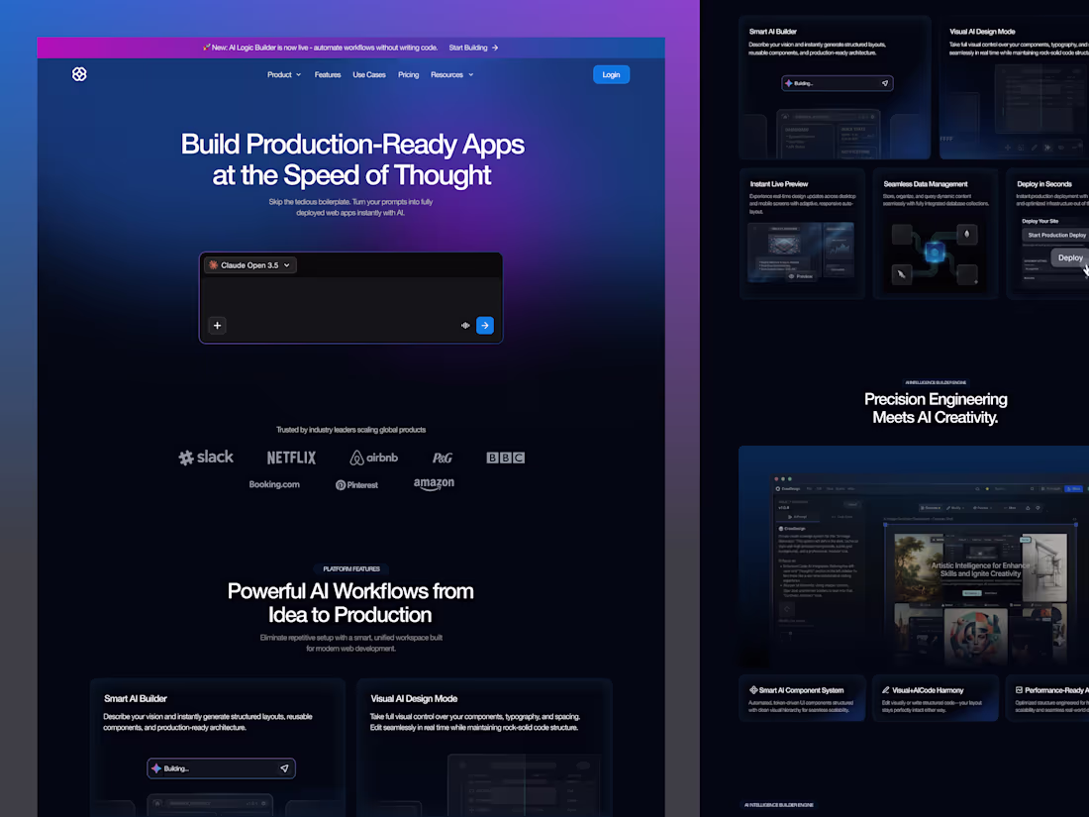Screen dimensions: 1089x817
Task: Click the Airbnb logo
Action: tap(373, 458)
